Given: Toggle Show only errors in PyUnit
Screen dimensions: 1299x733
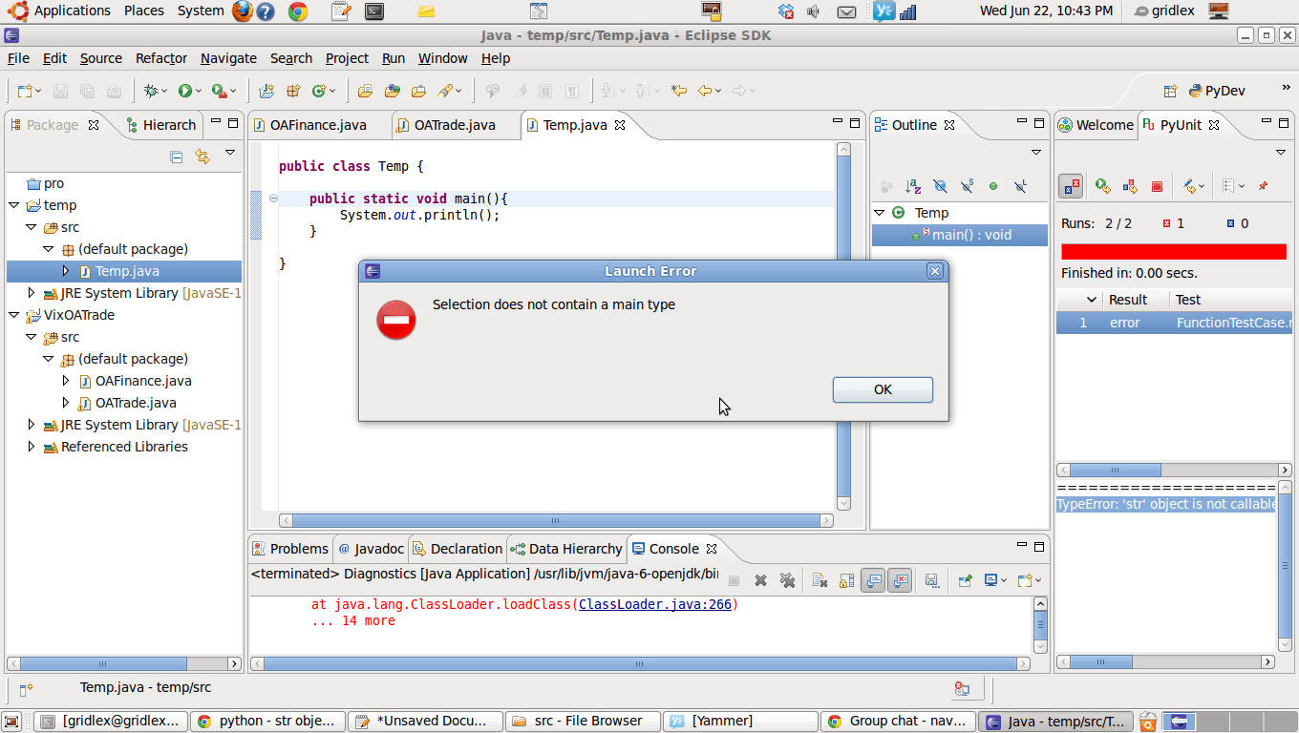Looking at the screenshot, I should click(1072, 186).
